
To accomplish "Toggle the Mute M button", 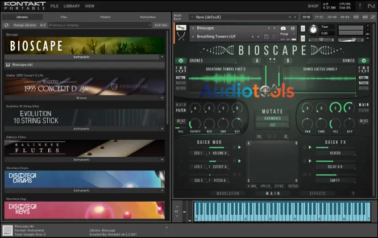I will (303, 38).
